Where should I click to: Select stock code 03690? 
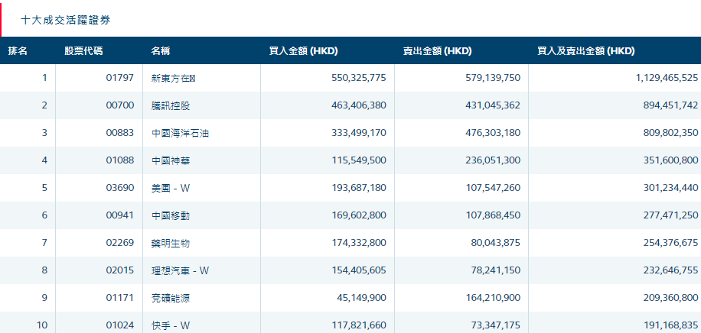(x=120, y=188)
